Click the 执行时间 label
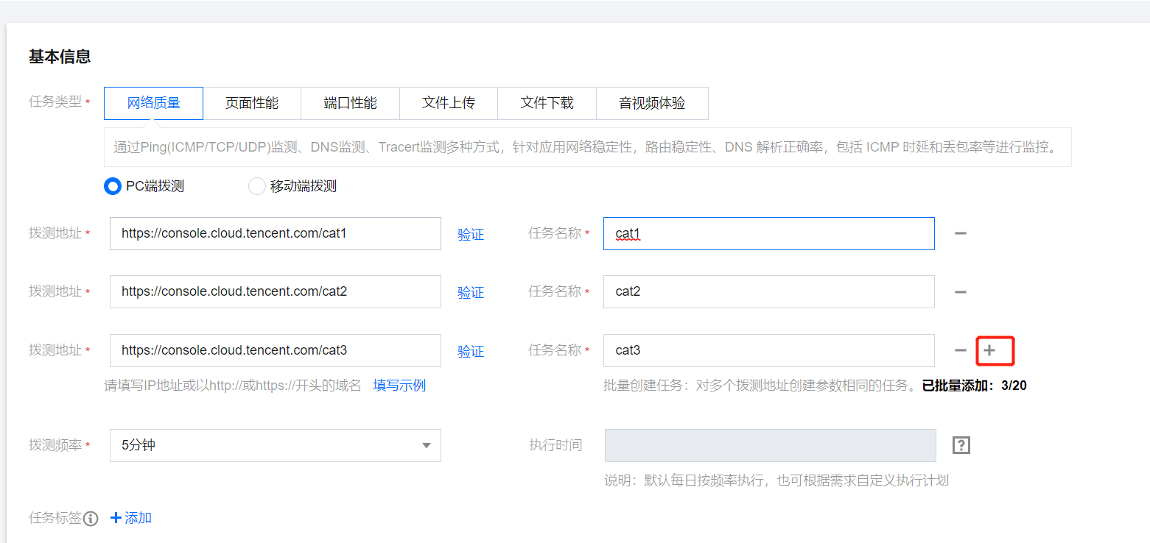The image size is (1150, 543). click(x=555, y=445)
